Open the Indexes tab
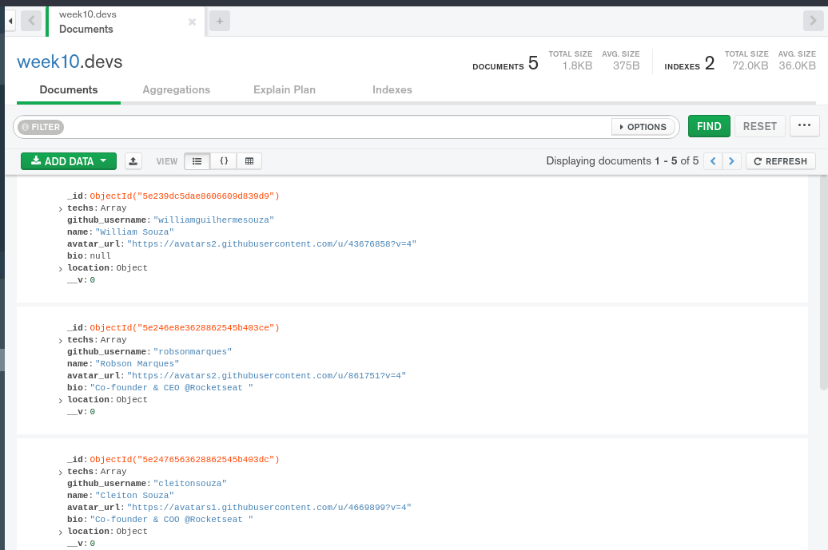Viewport: 828px width, 550px height. pos(392,89)
